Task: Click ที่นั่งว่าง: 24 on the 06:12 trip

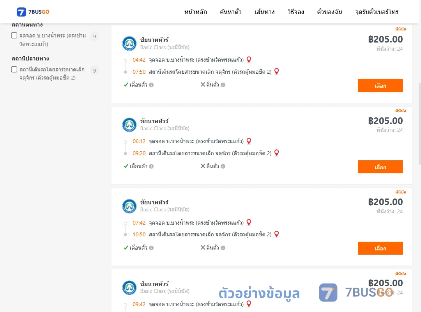Action: (389, 130)
